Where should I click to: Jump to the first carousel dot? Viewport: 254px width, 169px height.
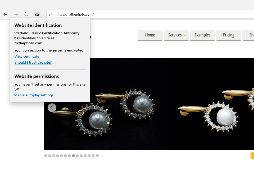pos(46,156)
